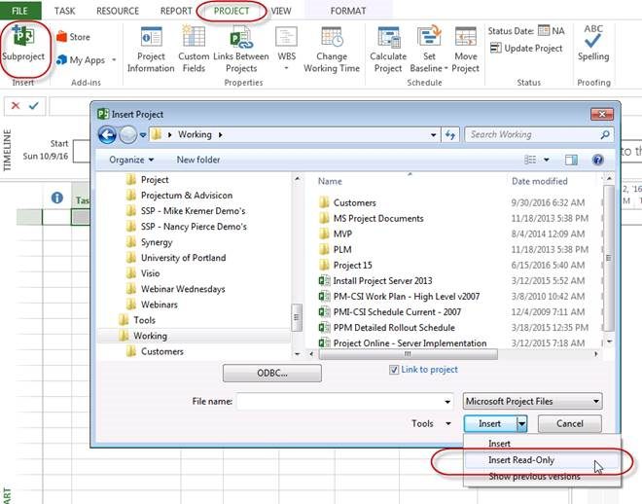Screen dimensions: 642x504
Task: Click the Insert button
Action: pyautogui.click(x=490, y=424)
